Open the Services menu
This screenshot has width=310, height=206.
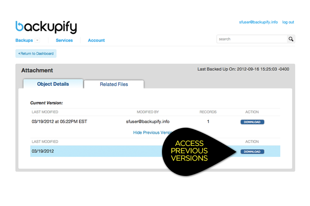64,40
